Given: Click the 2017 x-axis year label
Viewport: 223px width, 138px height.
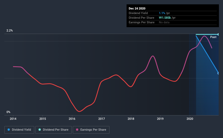Looking at the screenshot, I should 102,119.
